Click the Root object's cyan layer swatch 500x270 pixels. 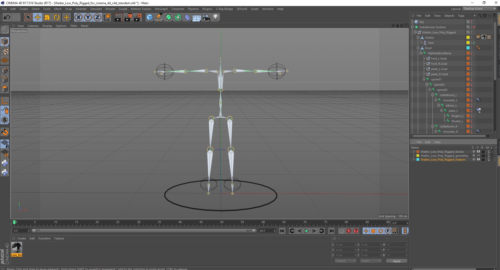point(468,48)
